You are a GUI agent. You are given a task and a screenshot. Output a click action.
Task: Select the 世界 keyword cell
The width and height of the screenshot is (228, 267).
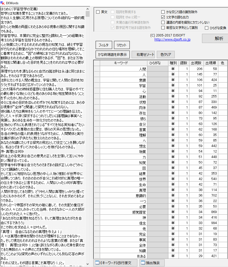point(123,179)
